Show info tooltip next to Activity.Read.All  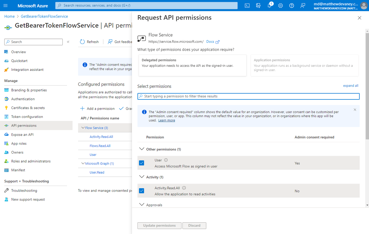coord(184,188)
